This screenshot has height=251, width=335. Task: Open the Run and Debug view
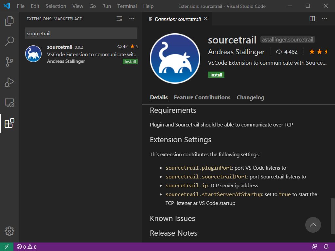[x=9, y=82]
